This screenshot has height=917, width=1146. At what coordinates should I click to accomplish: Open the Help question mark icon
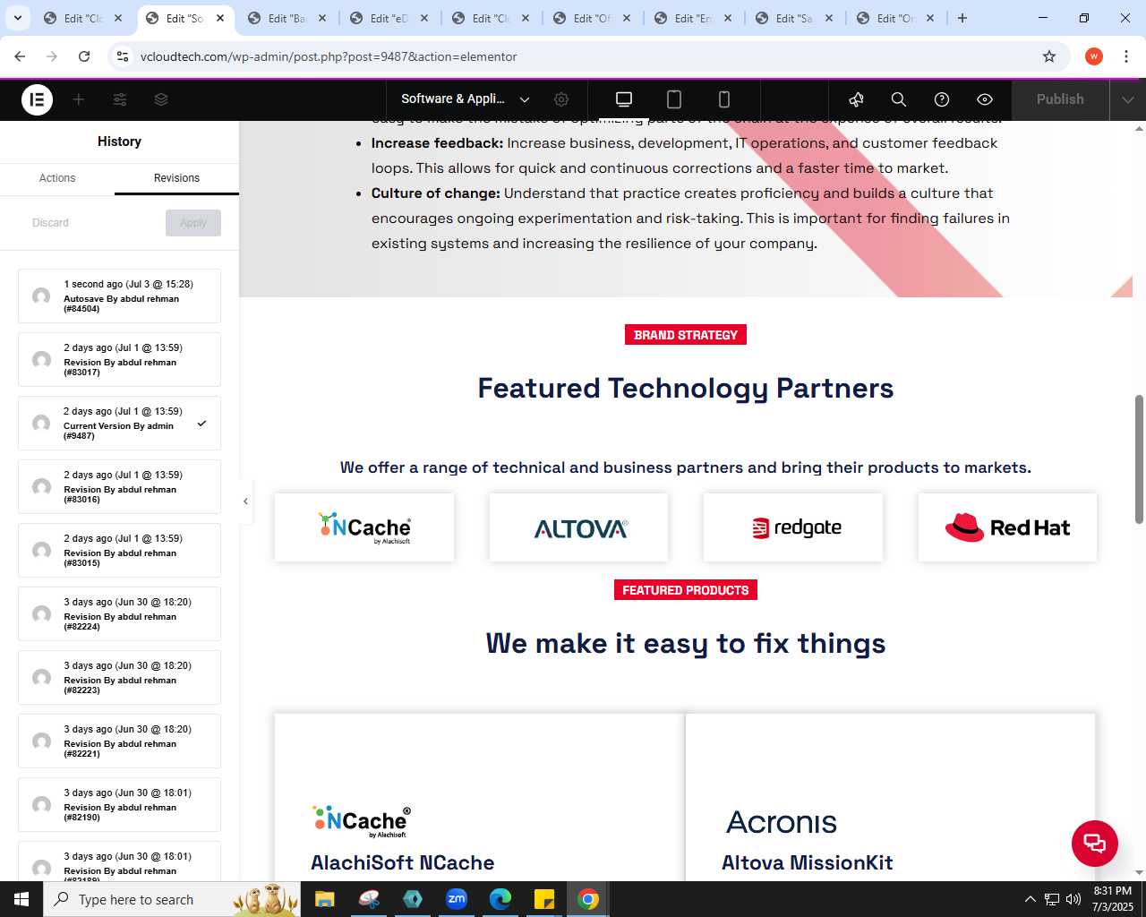(x=942, y=99)
